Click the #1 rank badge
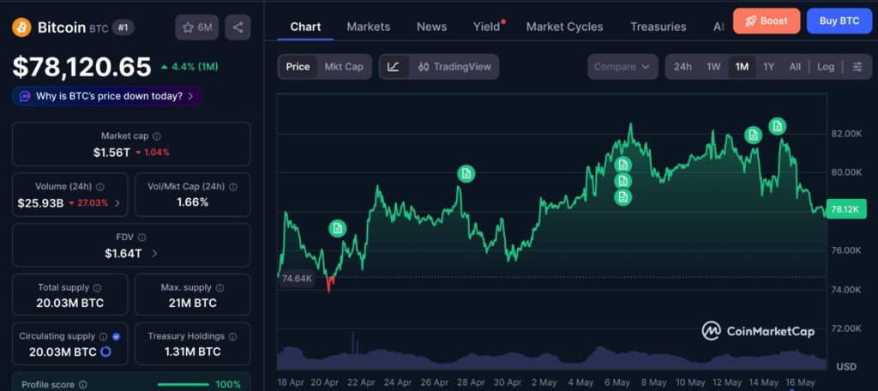The image size is (878, 391). pos(123,27)
